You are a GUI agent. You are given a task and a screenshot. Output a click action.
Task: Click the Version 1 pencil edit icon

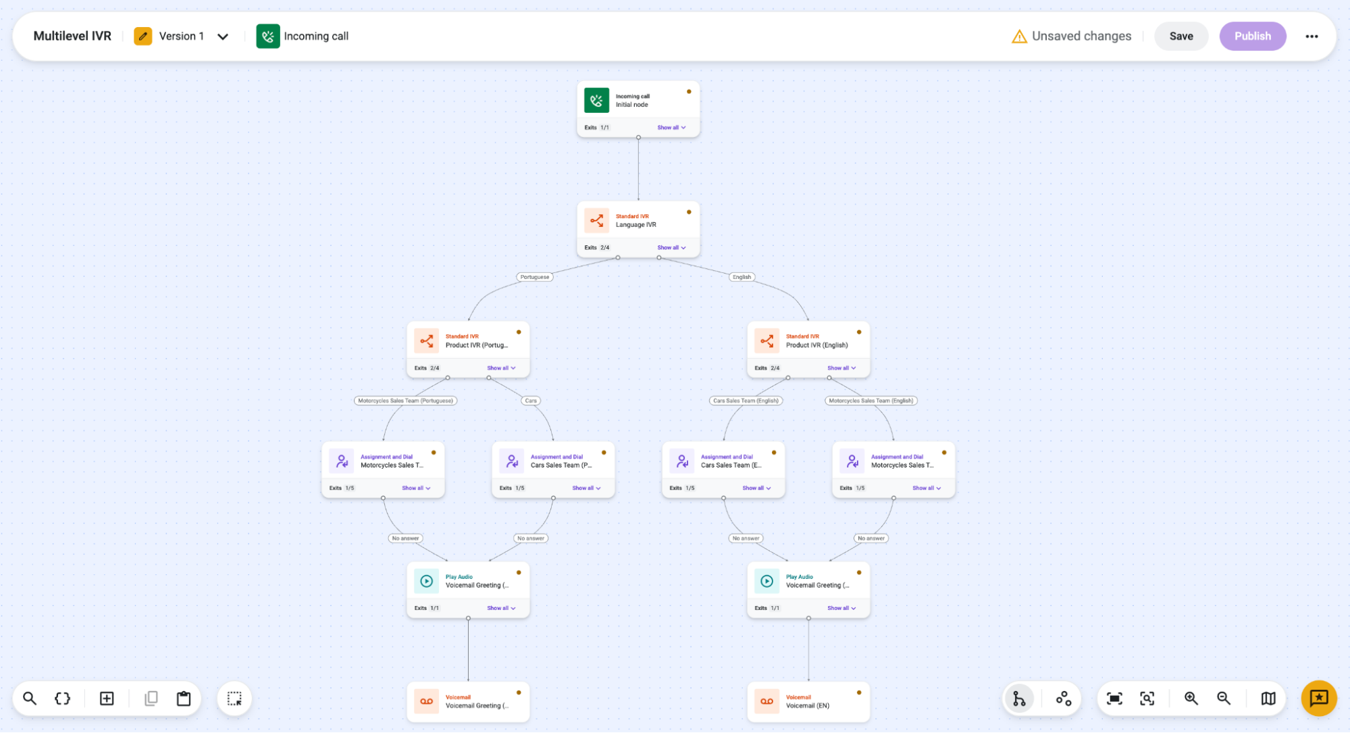(142, 36)
